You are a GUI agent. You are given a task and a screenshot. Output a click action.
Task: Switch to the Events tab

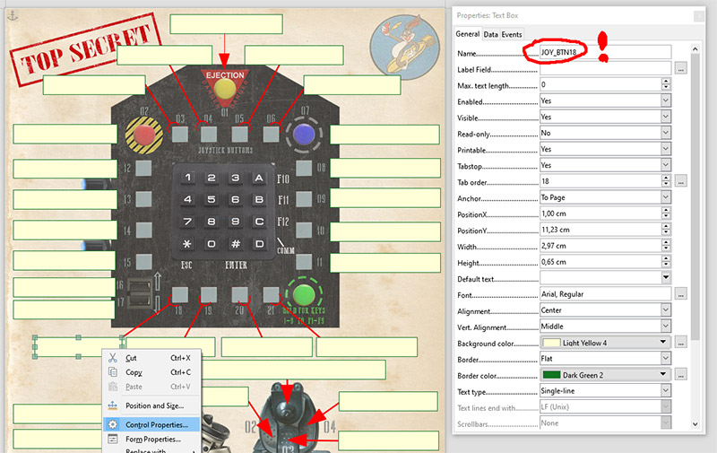click(x=512, y=35)
